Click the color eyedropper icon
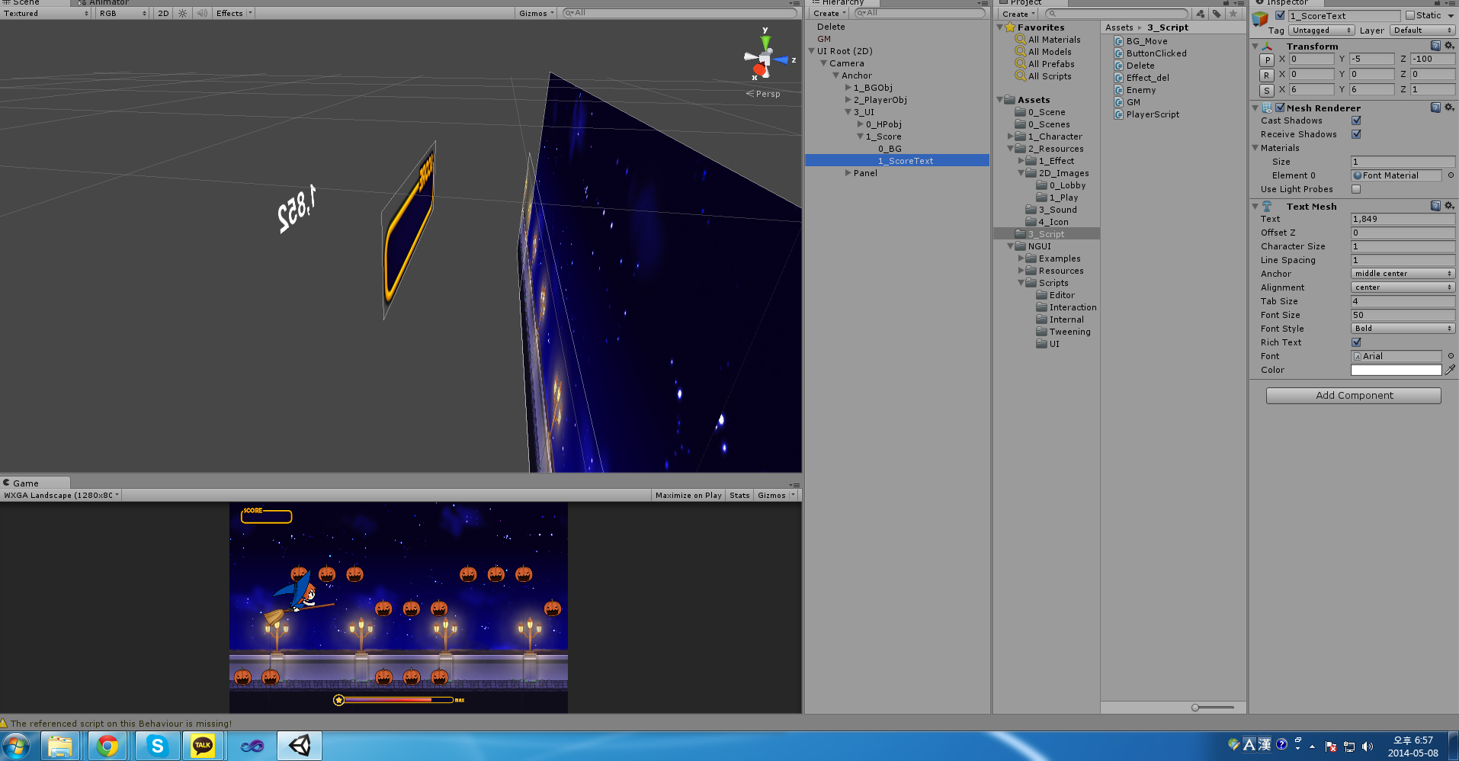The width and height of the screenshot is (1459, 761). (1450, 370)
